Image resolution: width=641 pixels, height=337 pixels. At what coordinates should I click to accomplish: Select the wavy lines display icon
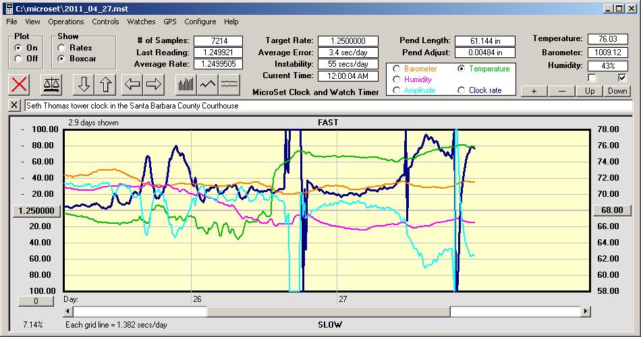point(229,84)
